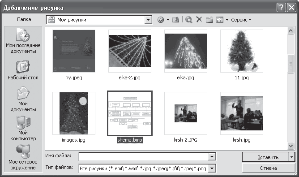
Task: Open the Сервис menu
Action: point(241,20)
